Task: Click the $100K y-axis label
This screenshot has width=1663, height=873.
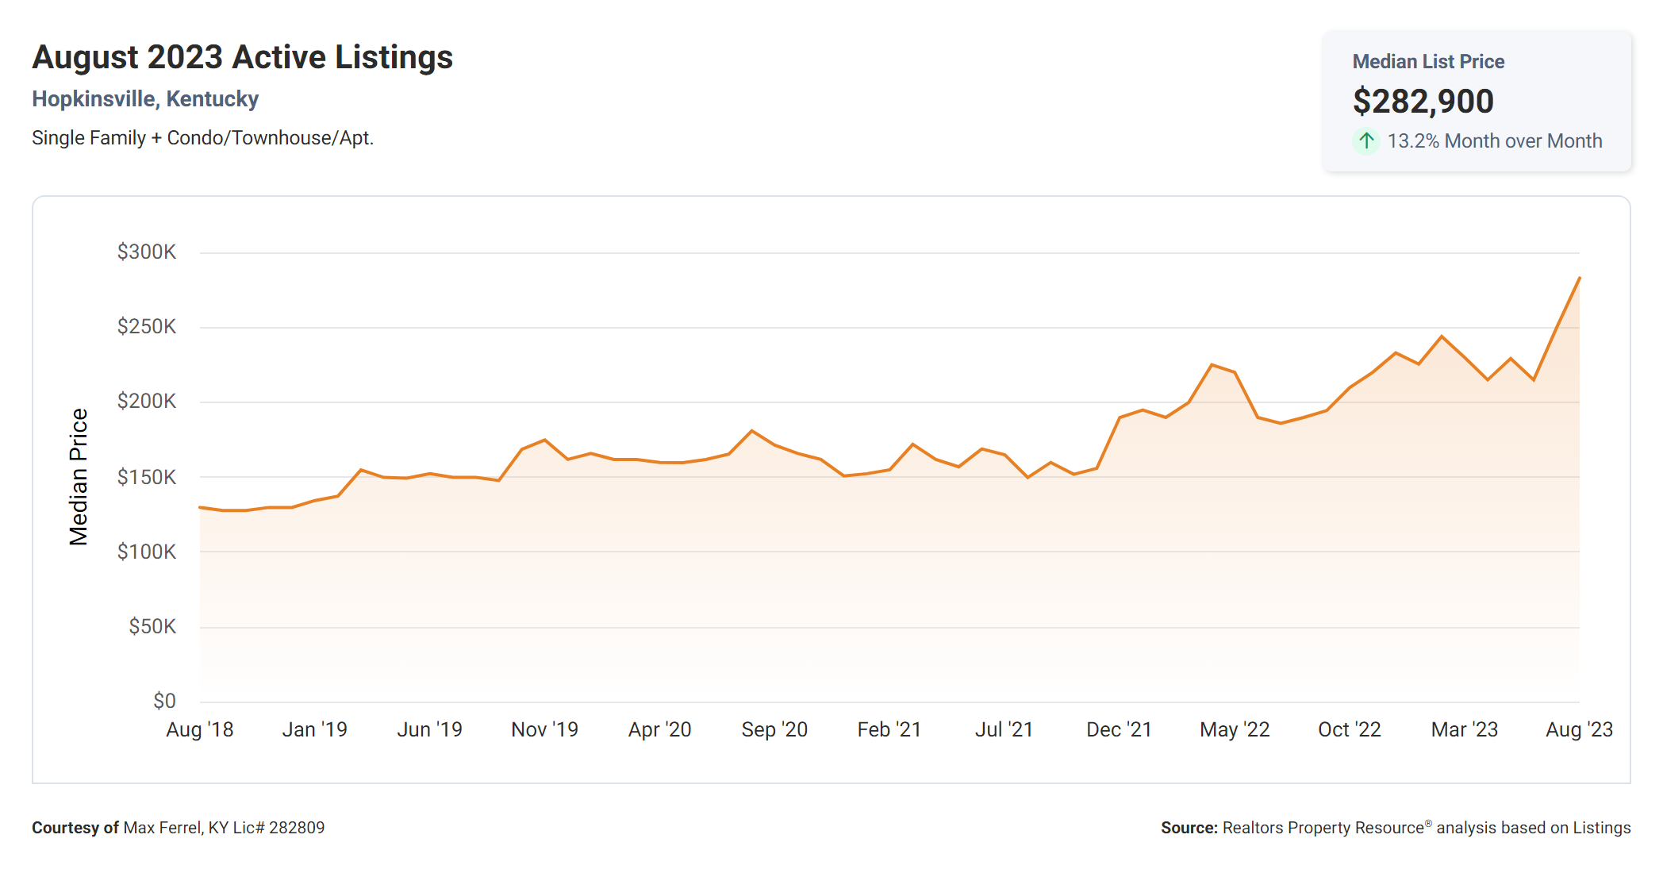Action: 147,552
